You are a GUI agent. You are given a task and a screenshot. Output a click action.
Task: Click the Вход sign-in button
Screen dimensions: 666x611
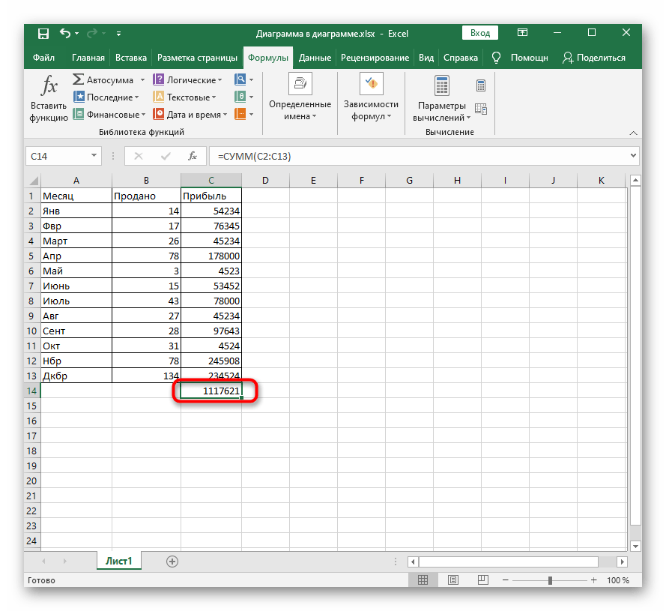pos(480,33)
